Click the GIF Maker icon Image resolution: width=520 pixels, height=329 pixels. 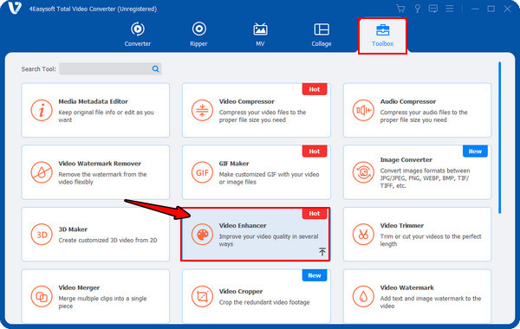(x=202, y=172)
